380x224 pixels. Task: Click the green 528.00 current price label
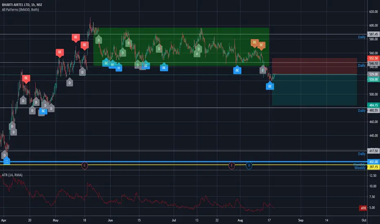pos(373,79)
